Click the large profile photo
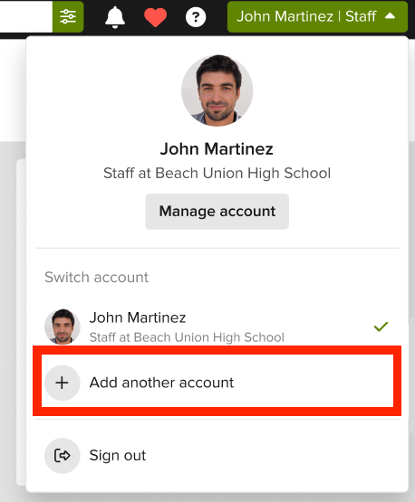Image resolution: width=415 pixels, height=502 pixels. (217, 90)
